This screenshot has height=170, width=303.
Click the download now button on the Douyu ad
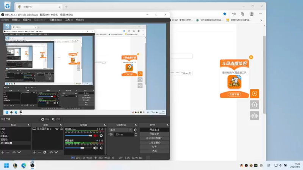(x=234, y=94)
